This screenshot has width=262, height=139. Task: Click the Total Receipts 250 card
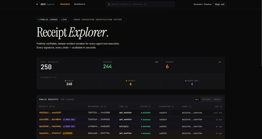[x=68, y=65]
